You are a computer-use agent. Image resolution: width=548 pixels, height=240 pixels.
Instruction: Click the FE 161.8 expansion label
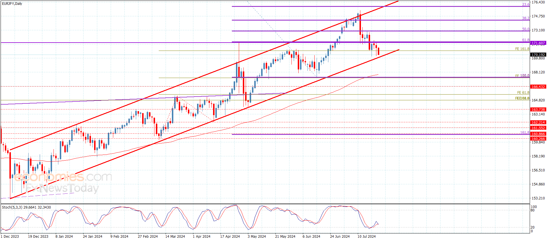pyautogui.click(x=522, y=49)
